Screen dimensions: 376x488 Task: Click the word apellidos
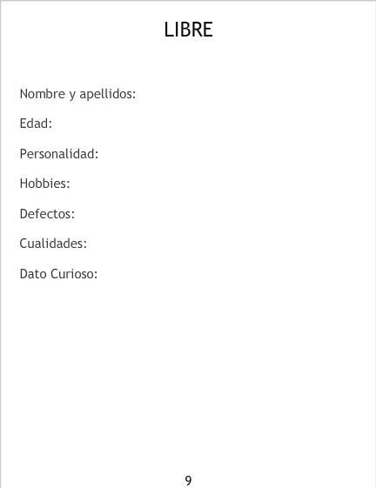pyautogui.click(x=107, y=94)
